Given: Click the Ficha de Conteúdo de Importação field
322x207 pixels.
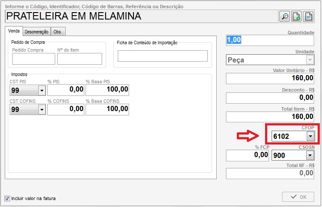Looking at the screenshot, I should (x=163, y=56).
